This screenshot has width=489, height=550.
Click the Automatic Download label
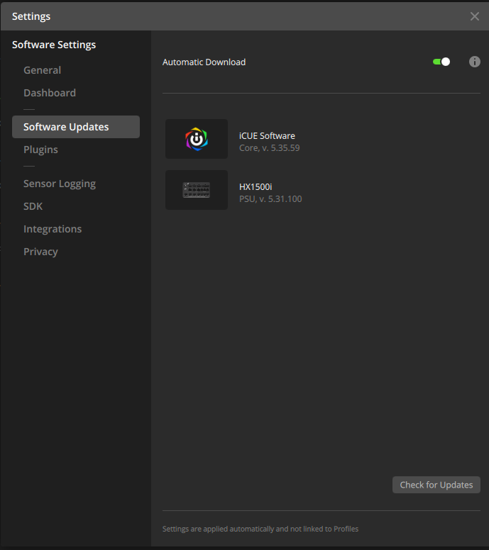pyautogui.click(x=204, y=62)
